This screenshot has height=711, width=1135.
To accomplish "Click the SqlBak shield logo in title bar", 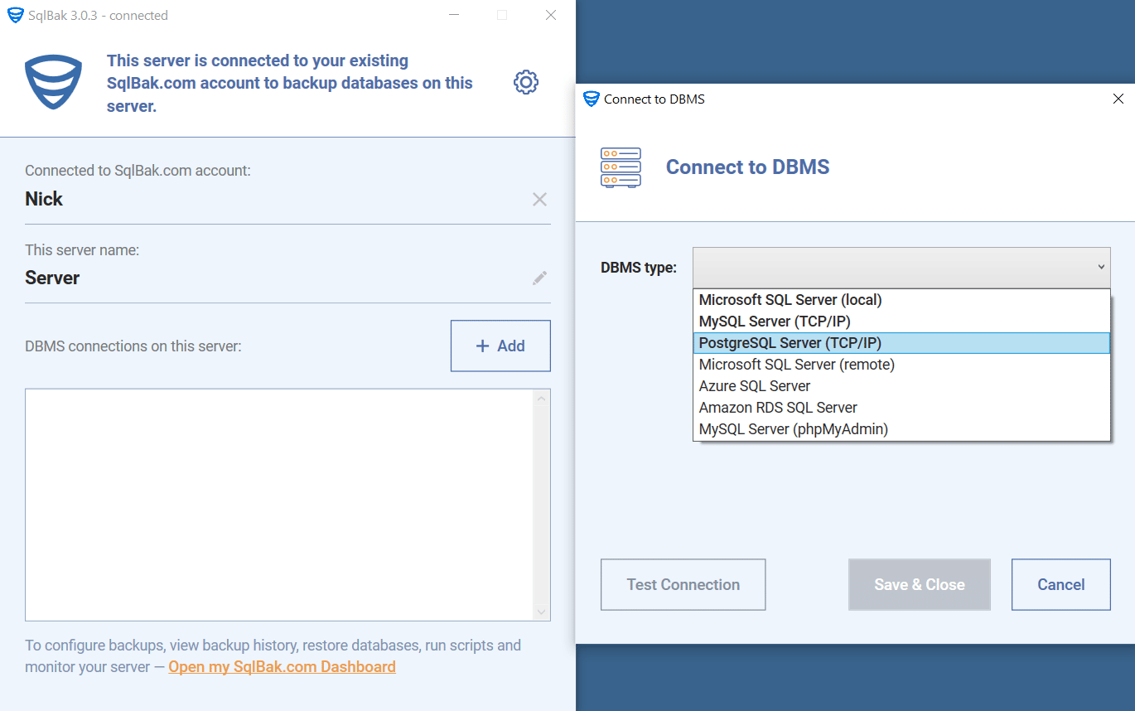I will point(14,14).
